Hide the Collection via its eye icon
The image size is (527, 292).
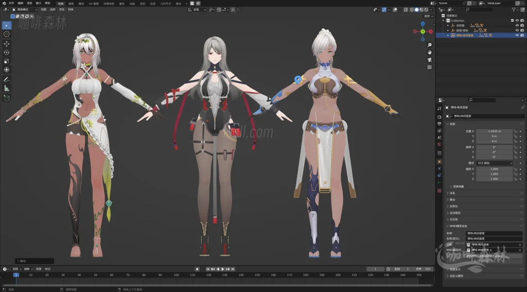(517, 21)
